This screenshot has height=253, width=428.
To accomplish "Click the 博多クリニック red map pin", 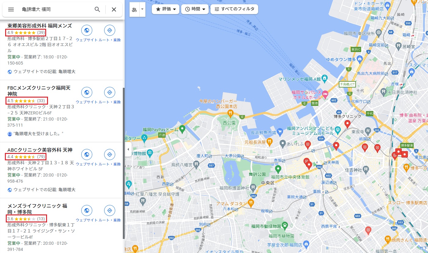I will [x=347, y=124].
